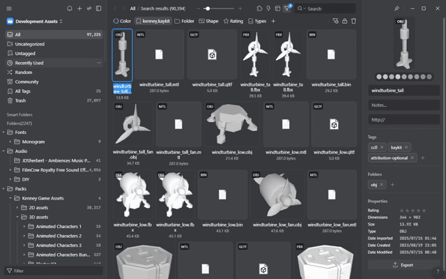Open the Shape filter
This screenshot has width=446, height=279.
pyautogui.click(x=208, y=21)
